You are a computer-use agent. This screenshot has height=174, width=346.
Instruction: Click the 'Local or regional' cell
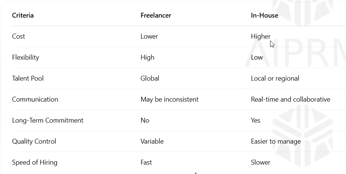click(x=275, y=78)
